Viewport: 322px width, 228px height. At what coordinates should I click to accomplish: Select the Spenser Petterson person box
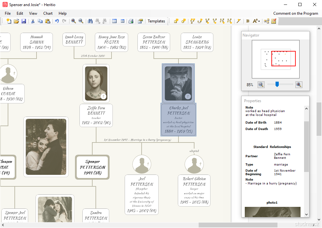92,167
